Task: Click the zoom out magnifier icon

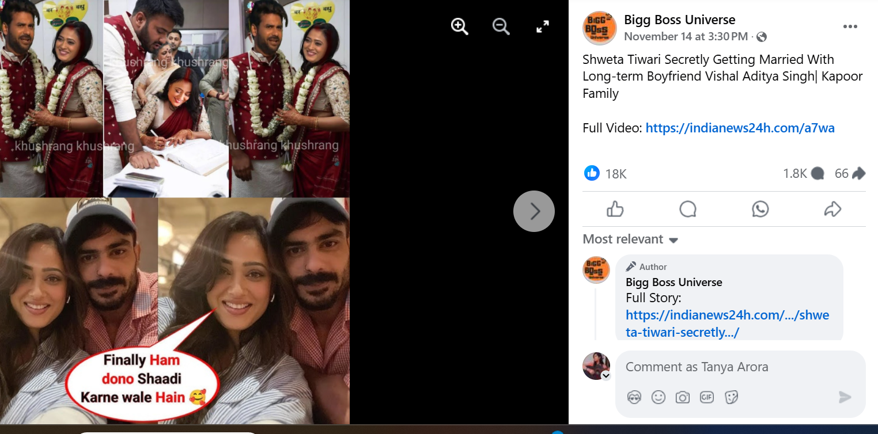Action: coord(501,26)
